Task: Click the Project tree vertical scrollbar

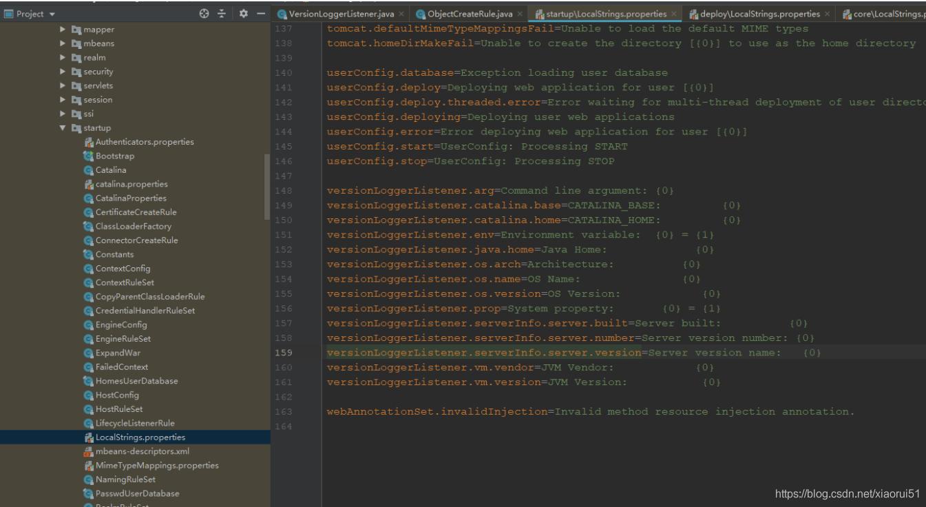Action: (267, 186)
